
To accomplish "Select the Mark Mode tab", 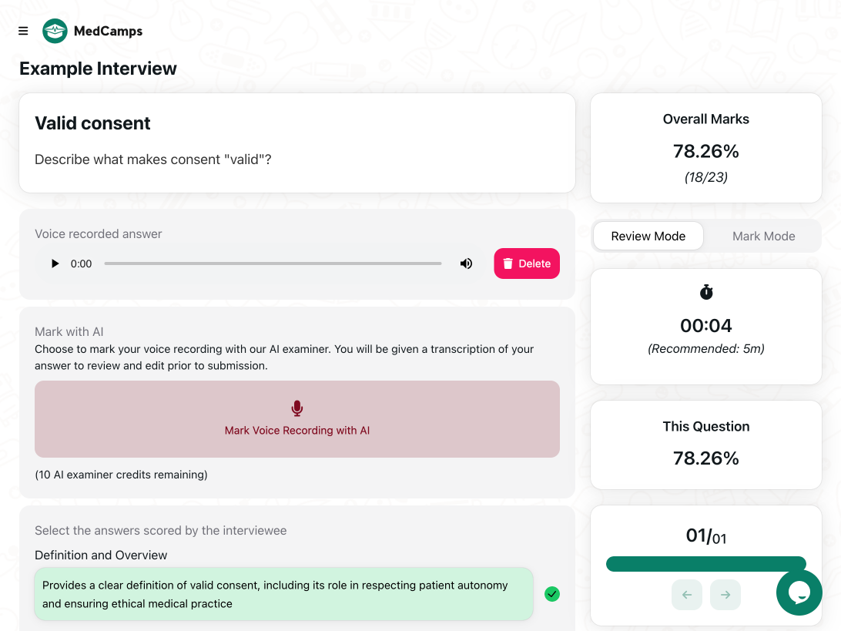I will 762,236.
